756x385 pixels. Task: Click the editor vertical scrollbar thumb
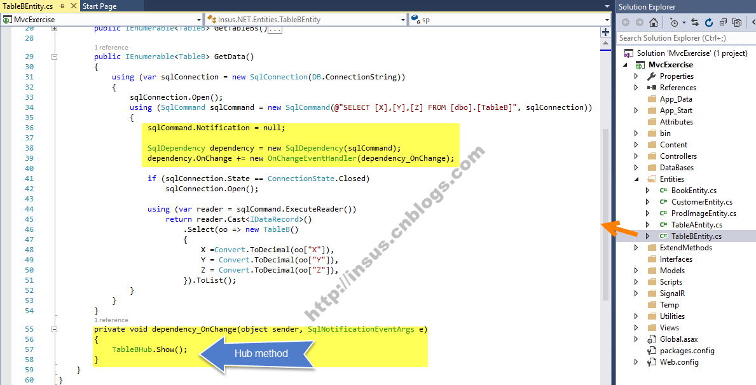605,215
